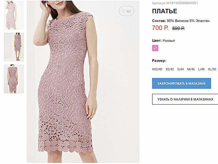Viewport: 218px width, 164px height.
Task: Choose size XL/50
Action: (x=212, y=69)
